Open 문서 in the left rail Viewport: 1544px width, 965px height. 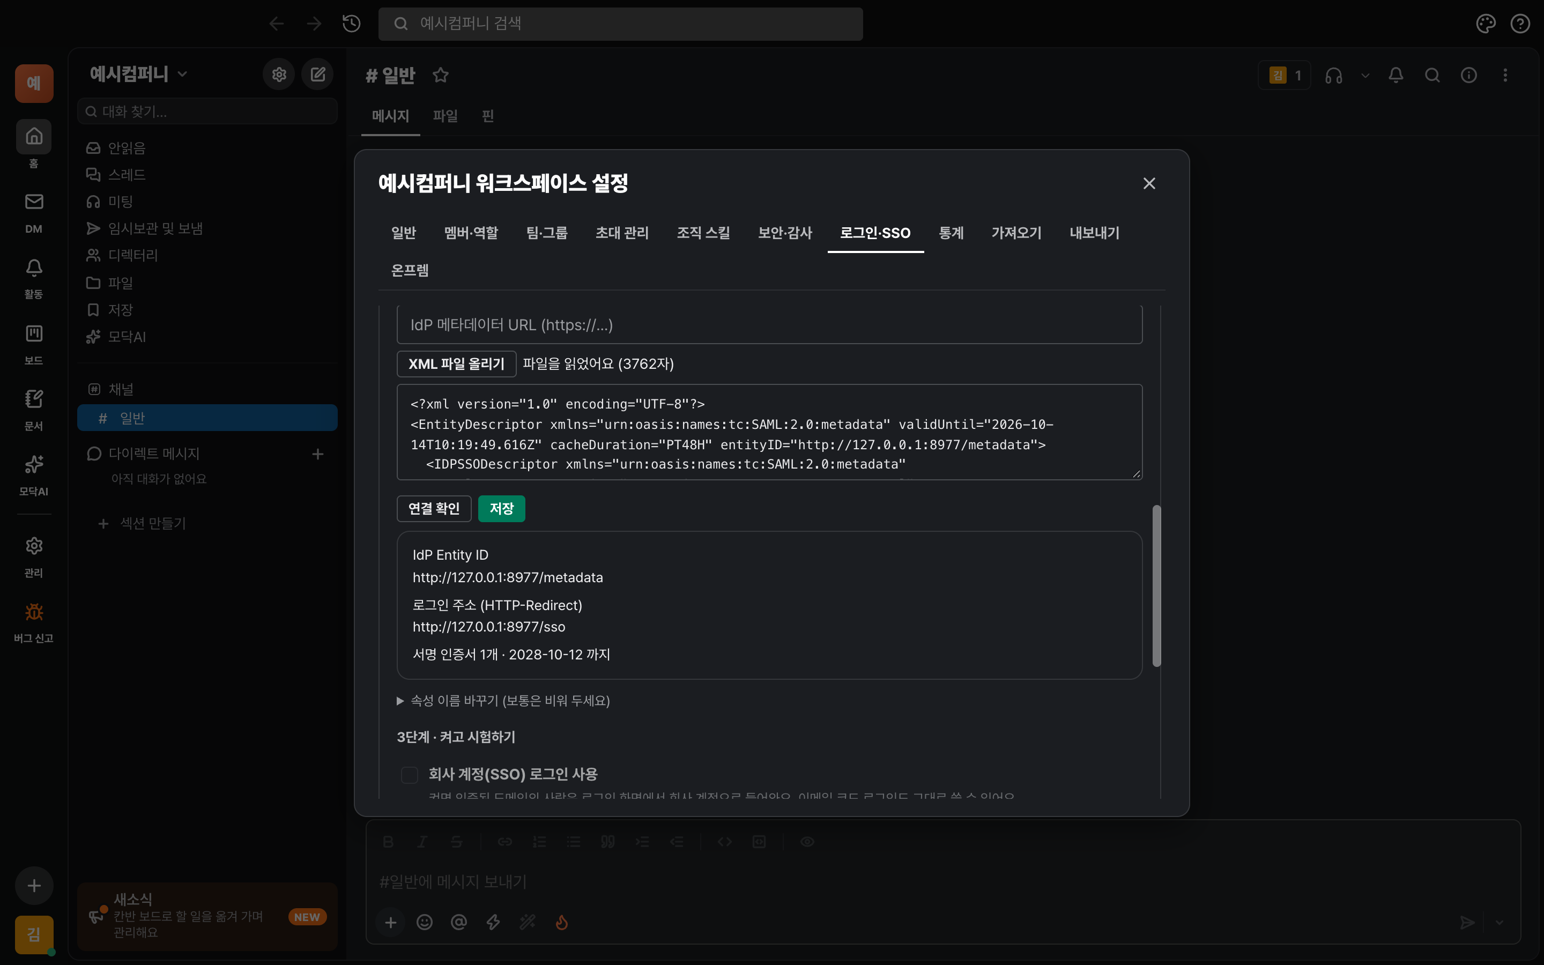coord(34,410)
